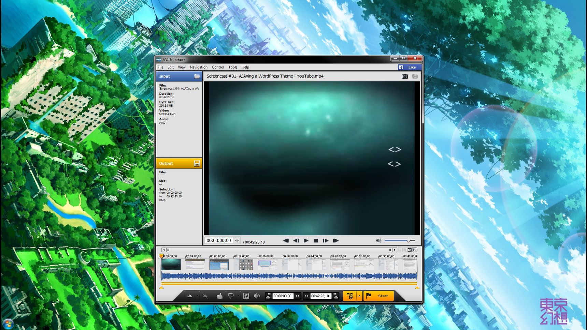The height and width of the screenshot is (330, 587).
Task: Click the Start button
Action: coord(379,296)
